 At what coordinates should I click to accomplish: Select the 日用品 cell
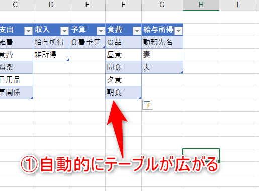[x=16, y=80]
